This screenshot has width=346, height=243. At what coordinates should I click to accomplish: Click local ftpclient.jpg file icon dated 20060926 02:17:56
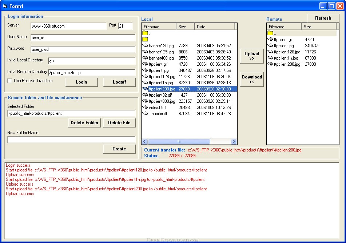(x=145, y=70)
